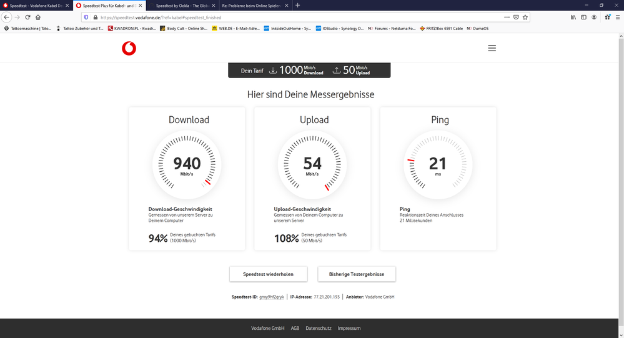Bookmark this page with the star icon
The width and height of the screenshot is (624, 338).
click(x=525, y=17)
